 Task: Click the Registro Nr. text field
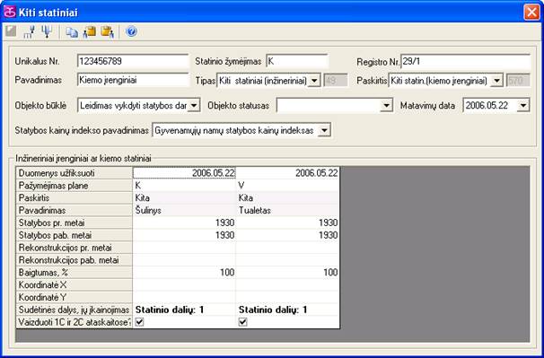pyautogui.click(x=466, y=61)
